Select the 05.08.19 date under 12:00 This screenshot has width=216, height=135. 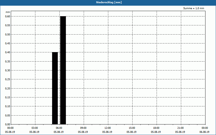pyautogui.click(x=107, y=132)
